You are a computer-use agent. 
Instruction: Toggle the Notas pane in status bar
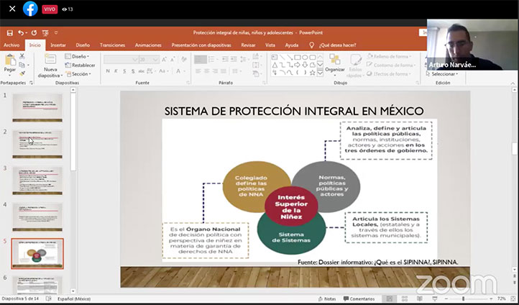click(x=326, y=299)
